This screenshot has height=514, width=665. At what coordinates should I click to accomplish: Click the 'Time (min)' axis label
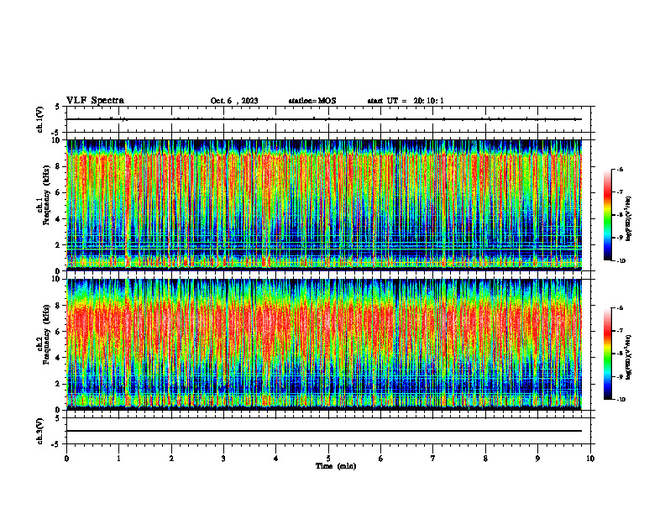(336, 466)
